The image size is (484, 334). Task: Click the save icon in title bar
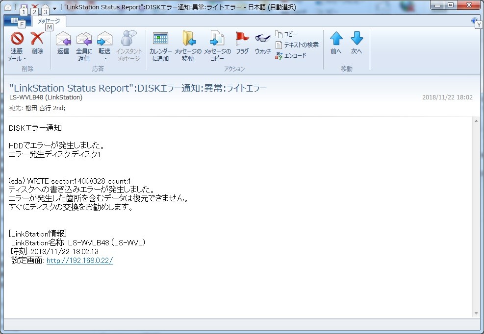24,7
